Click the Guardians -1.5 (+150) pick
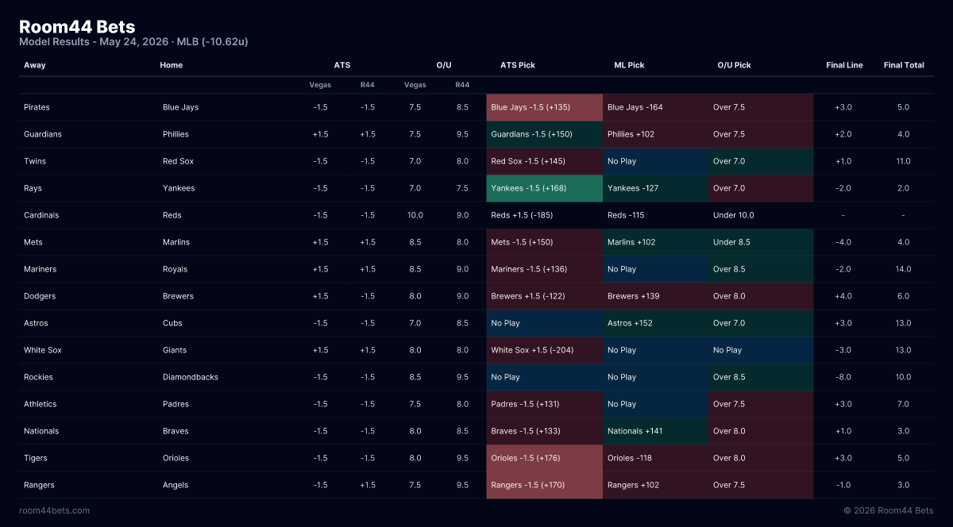Viewport: 953px width, 527px height. click(x=545, y=134)
